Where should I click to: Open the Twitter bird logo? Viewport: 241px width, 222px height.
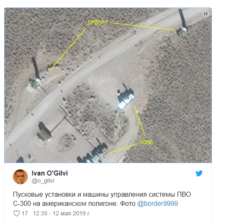[x=199, y=173]
